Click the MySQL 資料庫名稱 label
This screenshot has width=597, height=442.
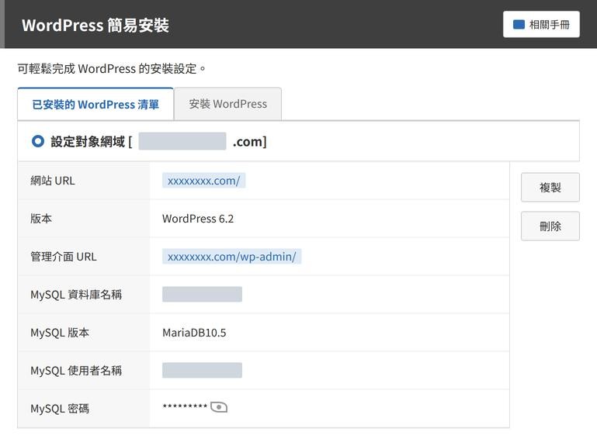click(76, 295)
